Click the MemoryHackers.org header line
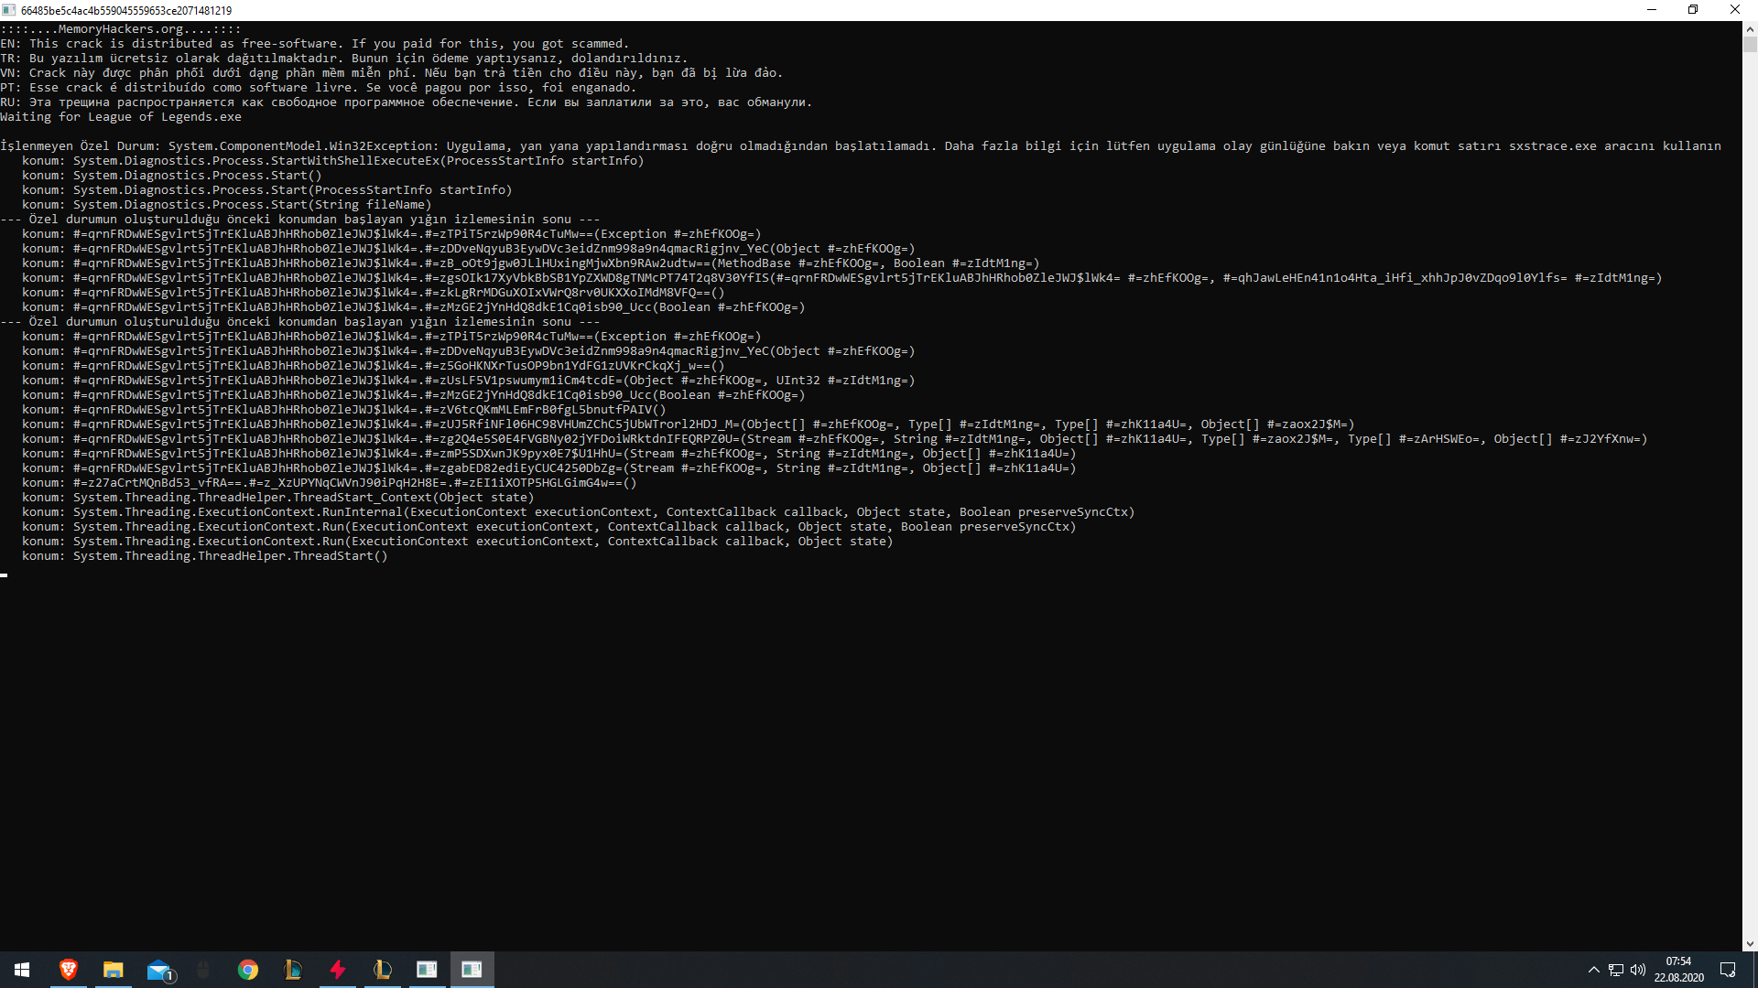The height and width of the screenshot is (988, 1758). coord(121,29)
